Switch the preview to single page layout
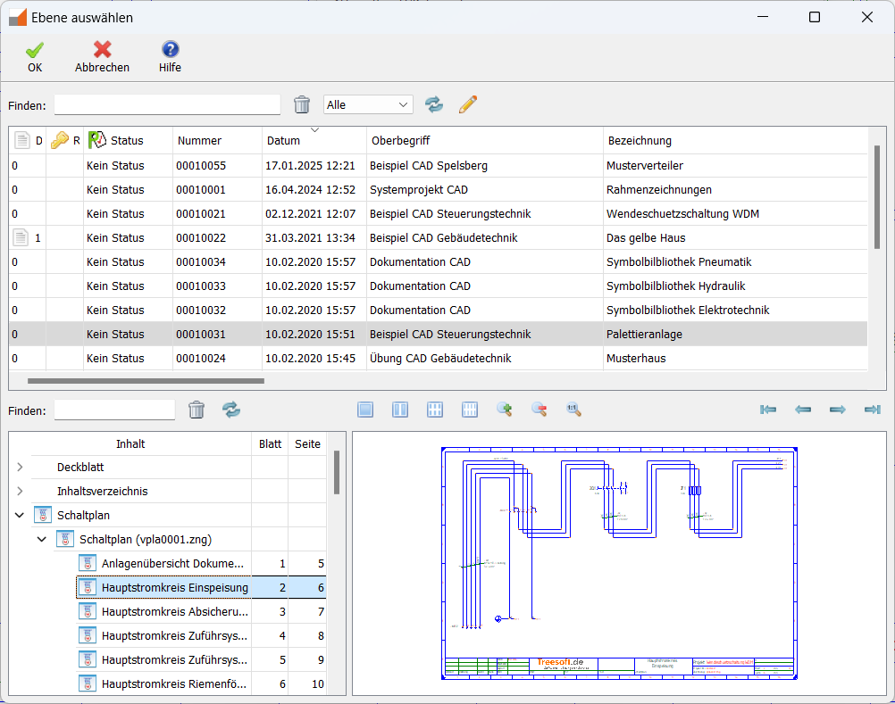The height and width of the screenshot is (704, 895). pos(365,410)
